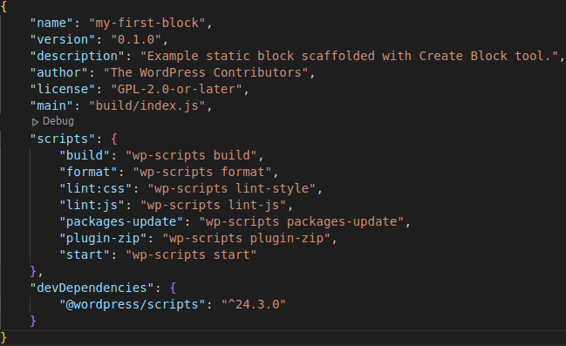The height and width of the screenshot is (346, 566).
Task: Click the final root closing yellow brace
Action: coord(4,338)
